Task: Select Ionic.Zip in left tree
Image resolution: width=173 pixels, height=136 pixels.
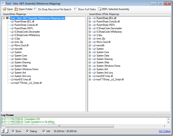Action: tap(19, 42)
